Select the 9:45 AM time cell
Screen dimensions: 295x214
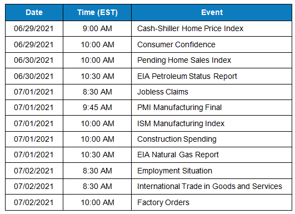[x=97, y=107]
